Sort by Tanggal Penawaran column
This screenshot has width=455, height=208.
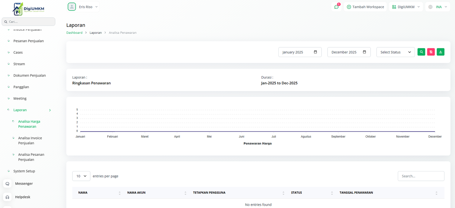point(436,193)
